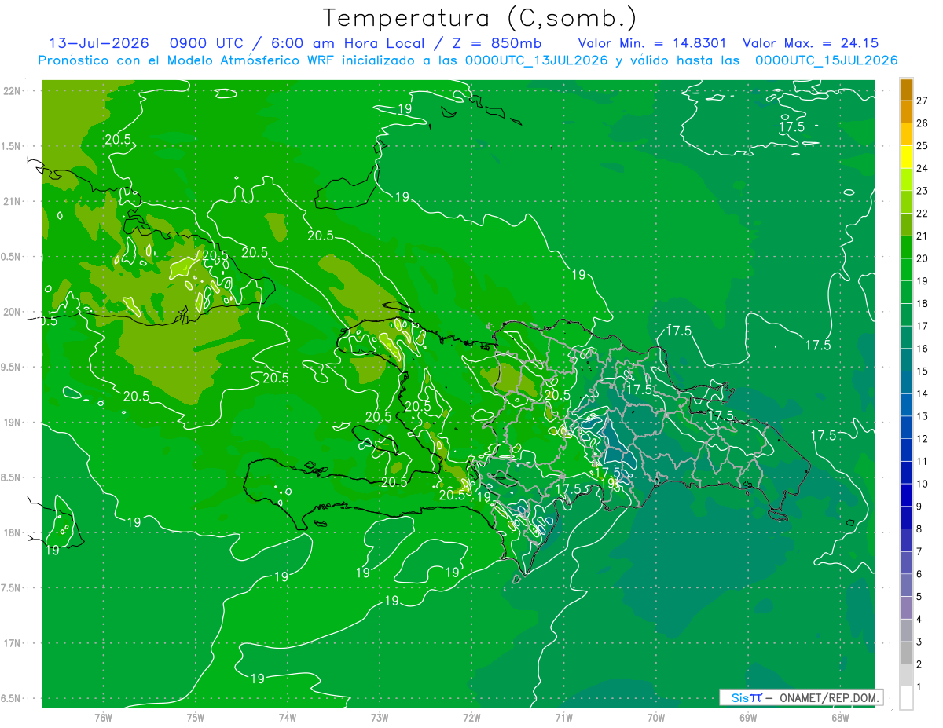This screenshot has width=943, height=728.
Task: Click the legend value '8'
Action: pos(919,529)
